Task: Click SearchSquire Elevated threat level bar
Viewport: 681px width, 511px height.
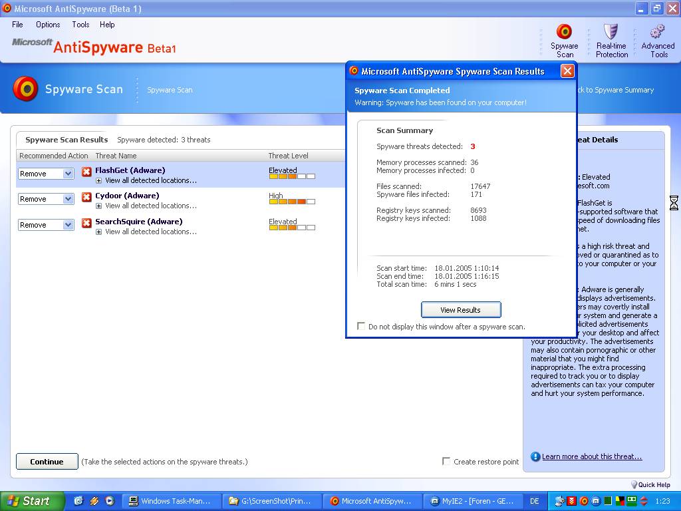Action: point(292,228)
